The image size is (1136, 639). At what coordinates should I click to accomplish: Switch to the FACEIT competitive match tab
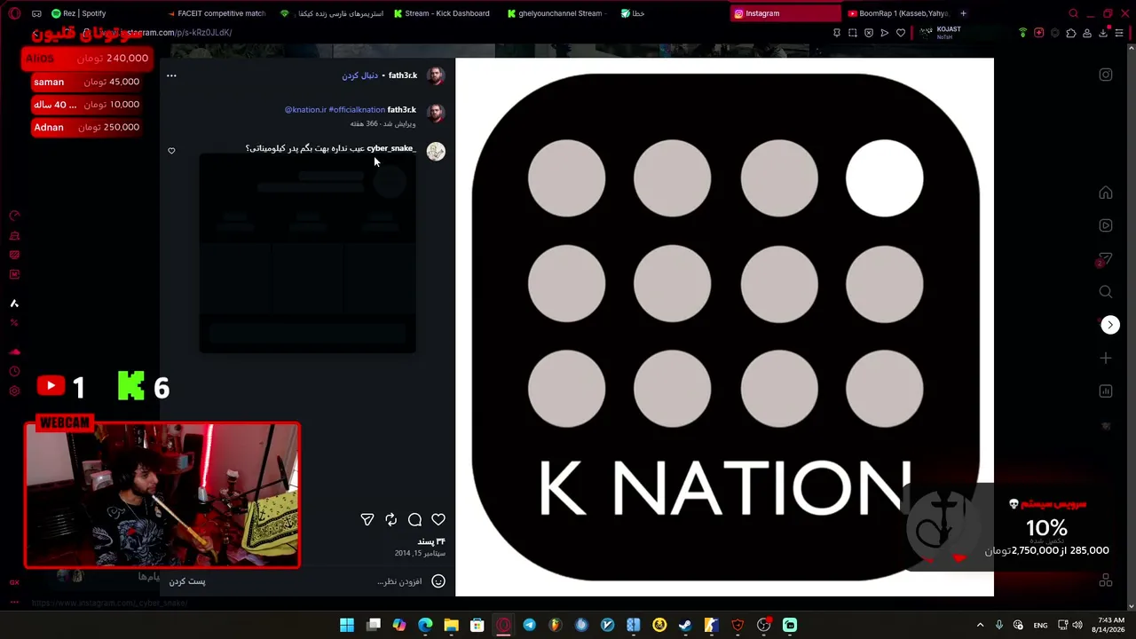pos(217,13)
